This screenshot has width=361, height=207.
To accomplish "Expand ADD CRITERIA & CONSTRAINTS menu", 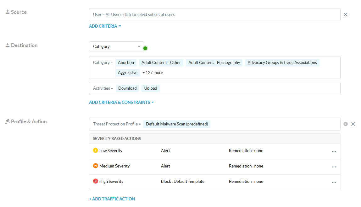I will click(121, 103).
